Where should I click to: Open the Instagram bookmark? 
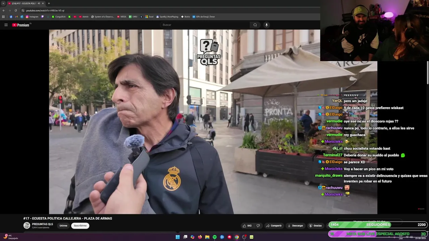(x=32, y=17)
